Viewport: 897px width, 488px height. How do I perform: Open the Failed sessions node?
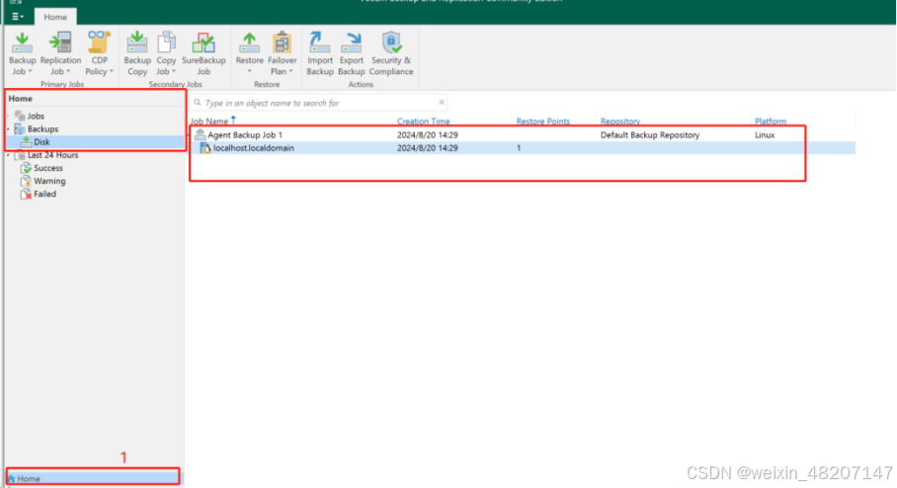click(44, 194)
